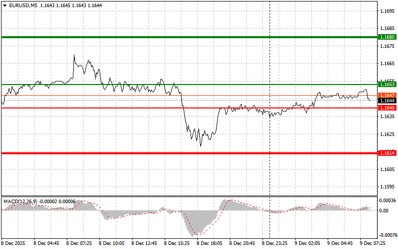This screenshot has height=249, width=398.
Task: Click the 9 Dec 02:05 time label
Action: [307, 243]
